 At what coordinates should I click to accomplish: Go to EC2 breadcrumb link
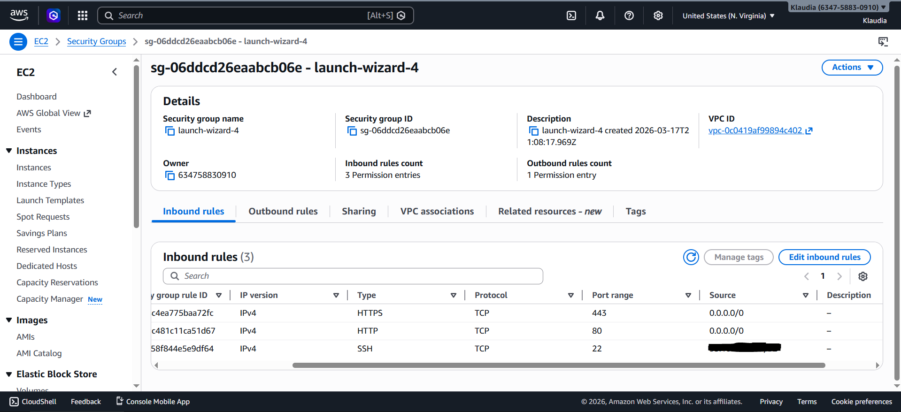pos(41,41)
